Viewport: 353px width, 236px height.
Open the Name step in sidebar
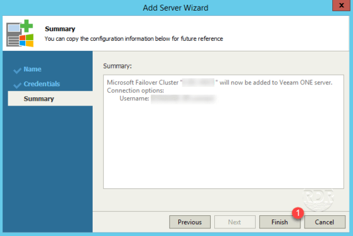coord(32,69)
